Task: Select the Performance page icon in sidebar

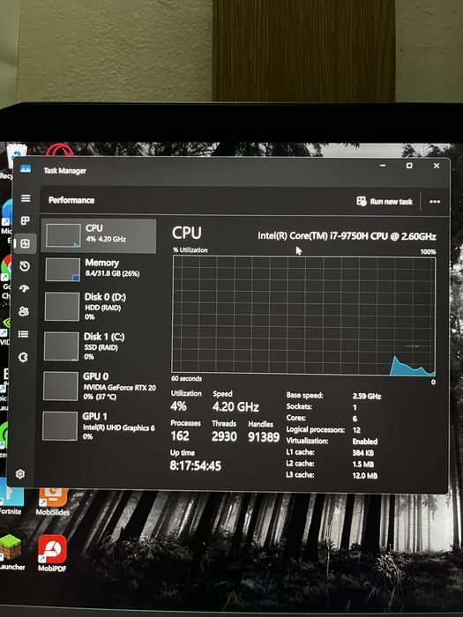Action: click(x=26, y=243)
